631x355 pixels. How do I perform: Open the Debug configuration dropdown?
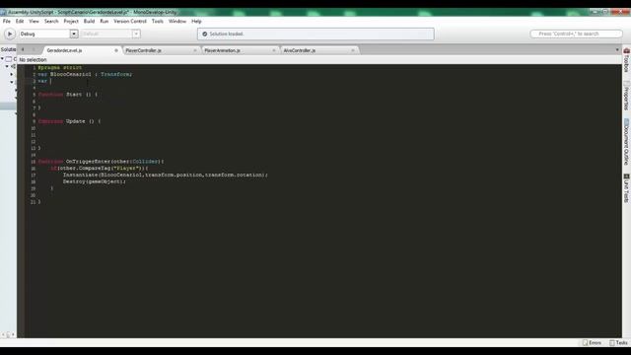pos(48,34)
